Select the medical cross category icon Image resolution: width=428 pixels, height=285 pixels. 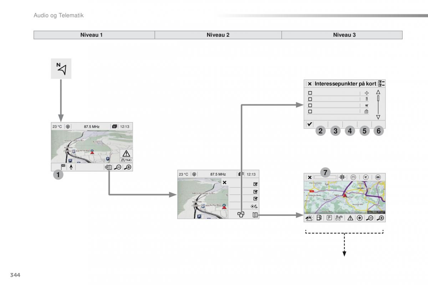point(366,93)
